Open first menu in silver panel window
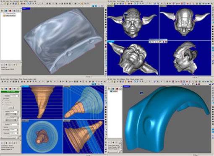Viewport: 214px width, 156px height. (2, 1)
